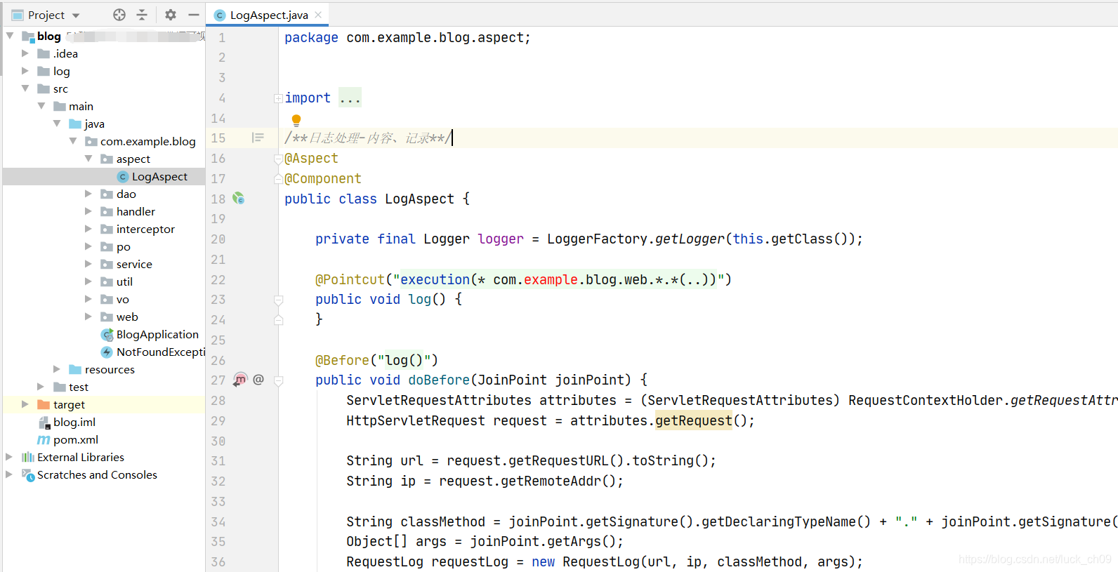This screenshot has height=572, width=1118.
Task: Click the BlogApplication Spring class icon
Action: (107, 335)
